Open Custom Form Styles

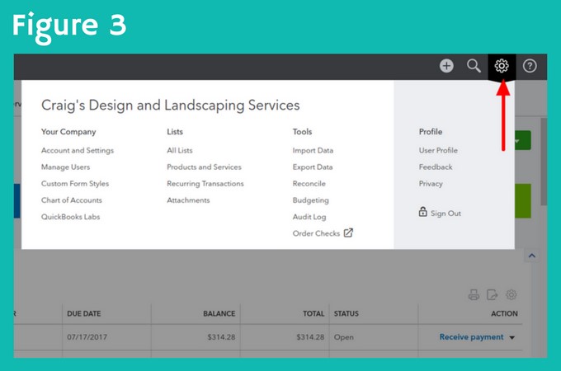click(x=75, y=184)
